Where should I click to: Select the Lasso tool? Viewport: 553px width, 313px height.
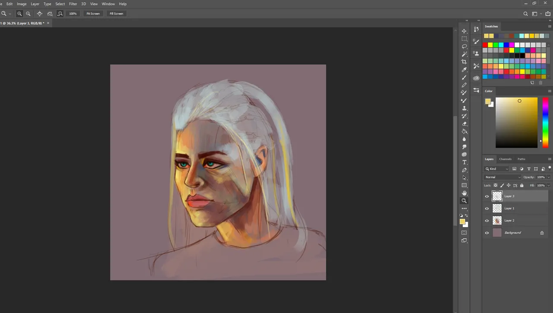[464, 46]
